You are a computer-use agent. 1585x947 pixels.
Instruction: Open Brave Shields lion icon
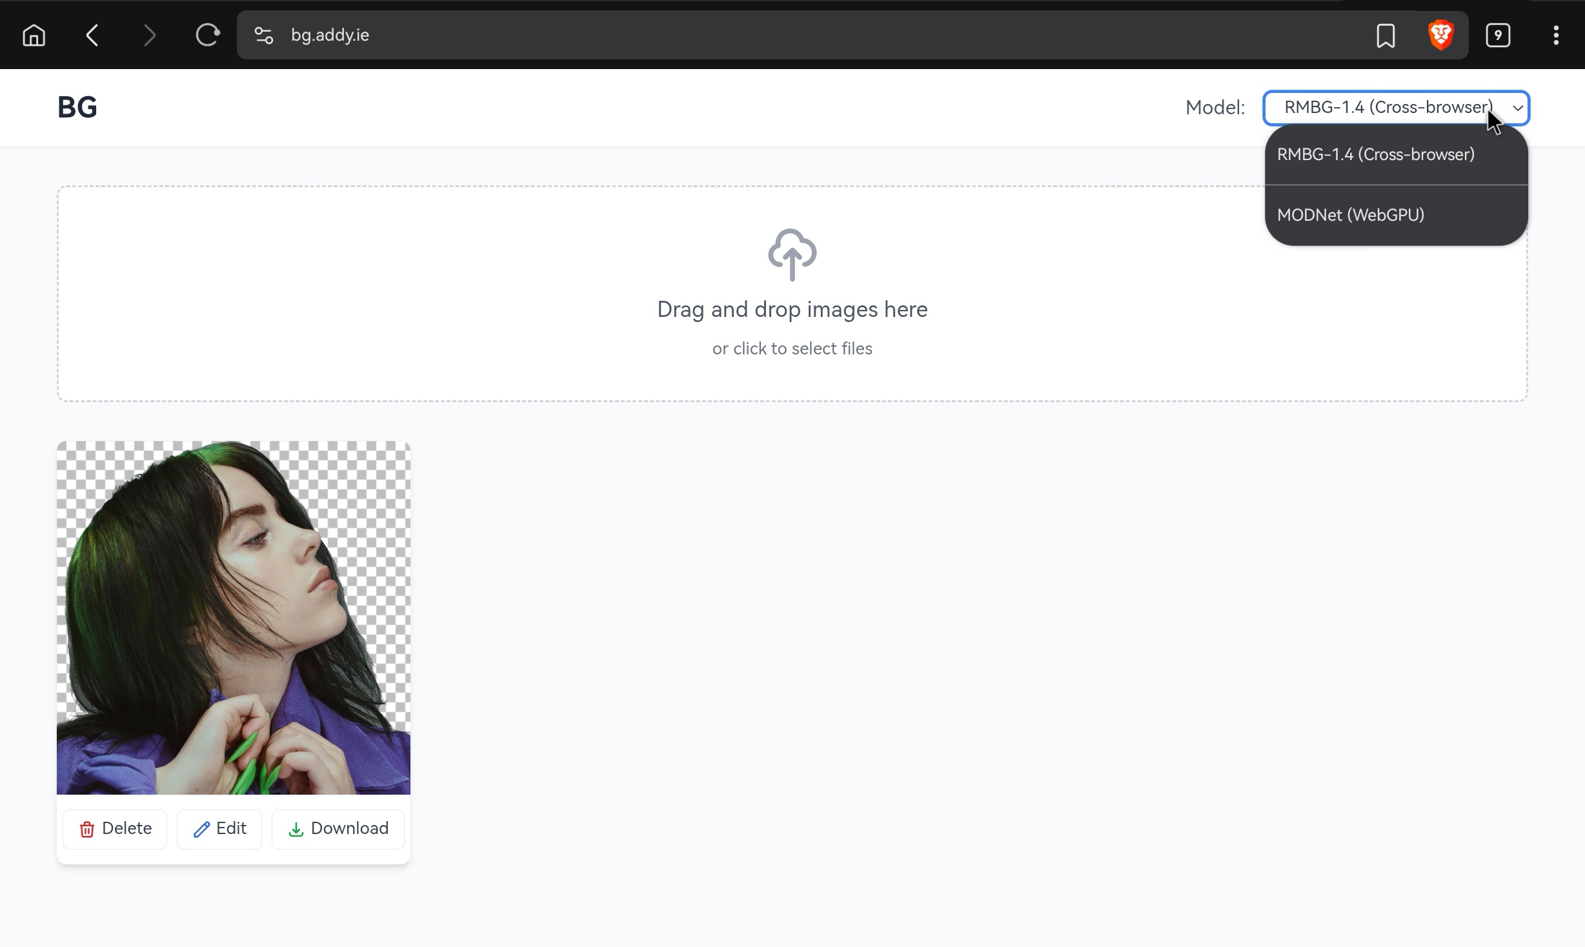point(1440,35)
